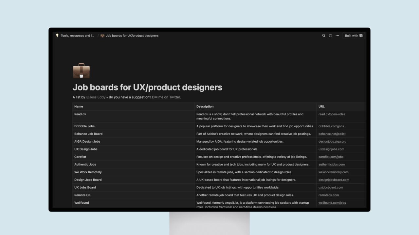Click the search magnifier icon
The image size is (419, 235).
tap(324, 36)
